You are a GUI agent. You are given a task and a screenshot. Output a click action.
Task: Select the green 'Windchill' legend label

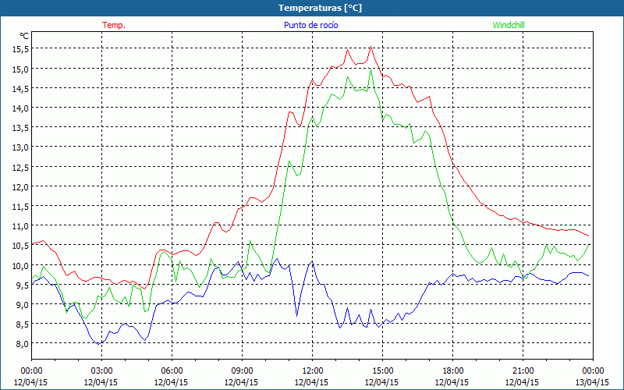(509, 25)
